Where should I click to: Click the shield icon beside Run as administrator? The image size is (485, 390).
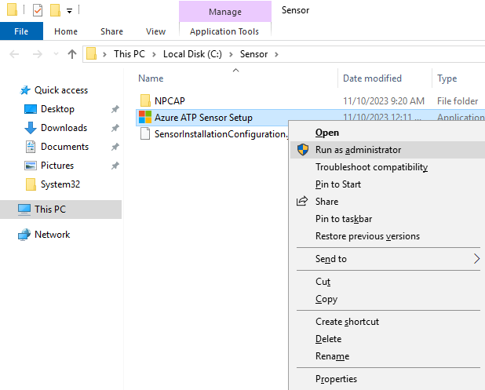point(303,150)
